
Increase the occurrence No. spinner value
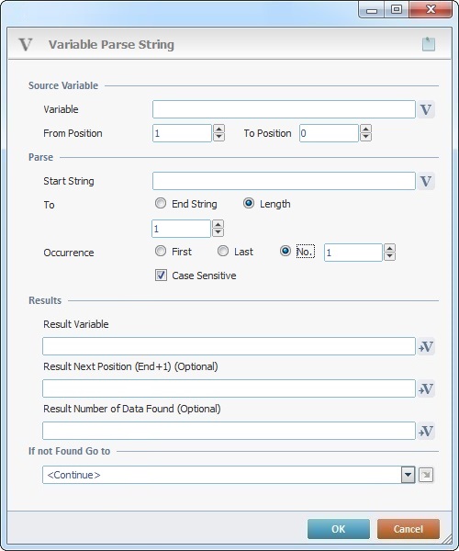click(x=389, y=249)
